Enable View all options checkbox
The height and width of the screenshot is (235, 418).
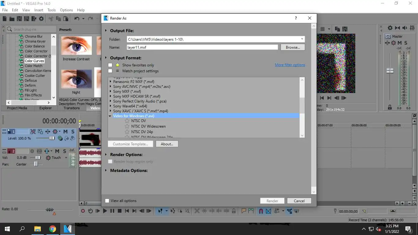pyautogui.click(x=107, y=201)
